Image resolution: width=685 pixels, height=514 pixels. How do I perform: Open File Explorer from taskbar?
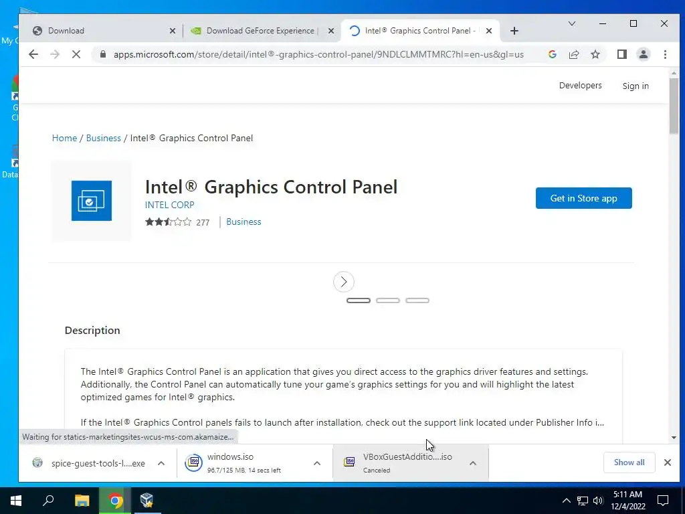coord(82,501)
